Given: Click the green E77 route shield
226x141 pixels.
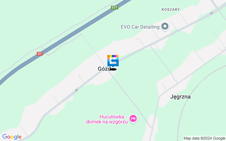Looking at the screenshot, I should pos(114,7).
